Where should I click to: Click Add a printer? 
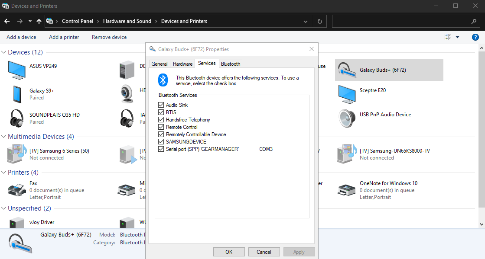(64, 37)
